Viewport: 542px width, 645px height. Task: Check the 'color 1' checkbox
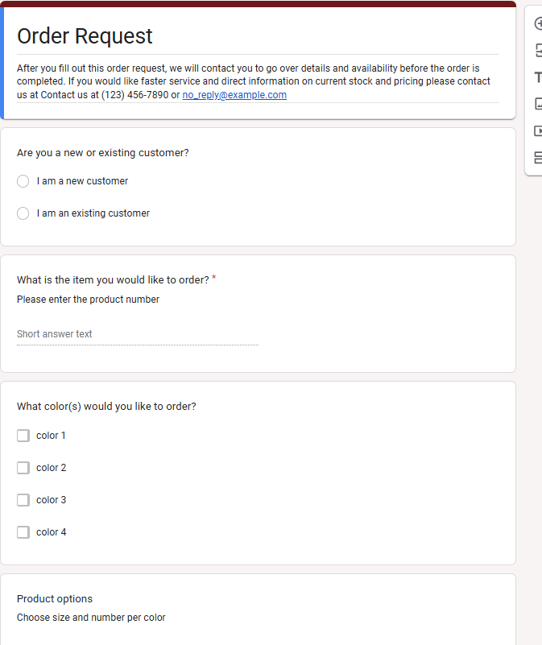(x=23, y=436)
